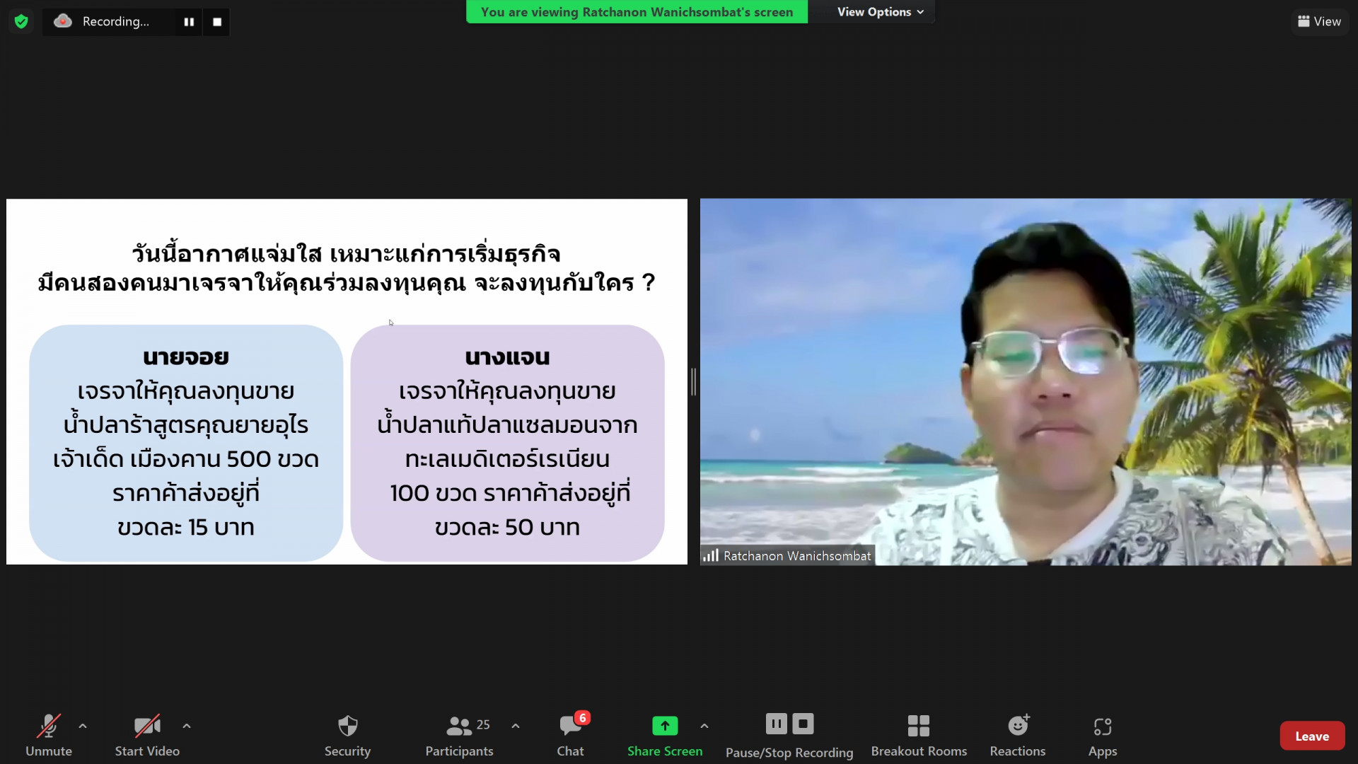Viewport: 1358px width, 764px height.
Task: Click the chat unread badge 6
Action: pyautogui.click(x=582, y=718)
